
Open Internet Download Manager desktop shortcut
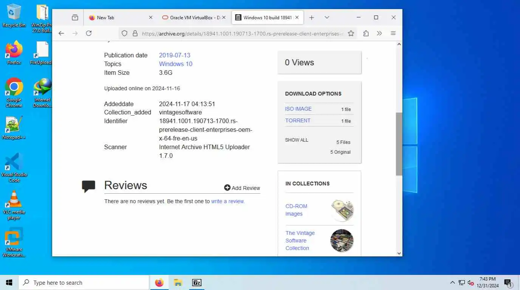pos(42,93)
